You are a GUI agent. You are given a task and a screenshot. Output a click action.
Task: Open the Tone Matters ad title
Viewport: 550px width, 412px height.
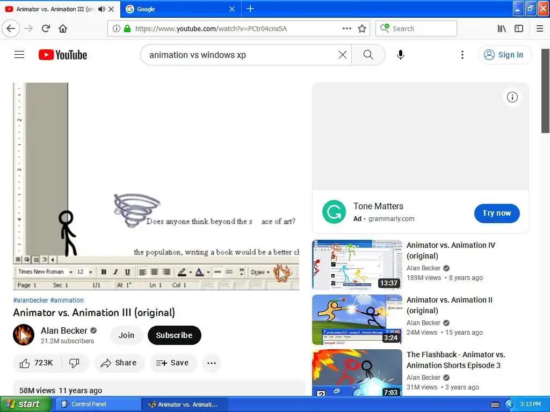pyautogui.click(x=378, y=206)
